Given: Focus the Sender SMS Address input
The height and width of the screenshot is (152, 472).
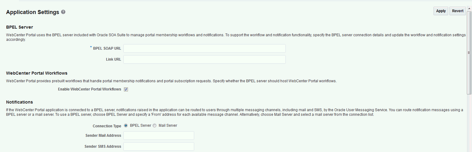Looking at the screenshot, I should point(158,147).
